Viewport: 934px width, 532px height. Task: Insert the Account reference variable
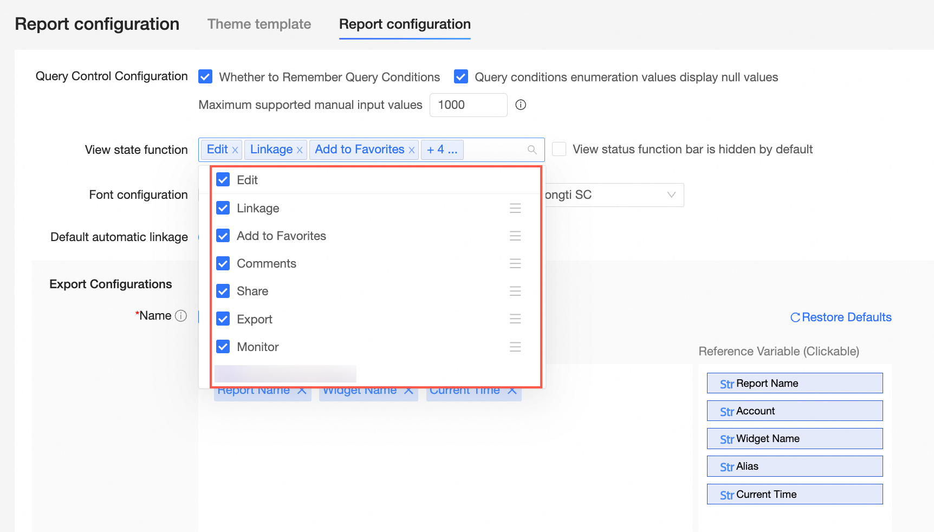coord(794,411)
